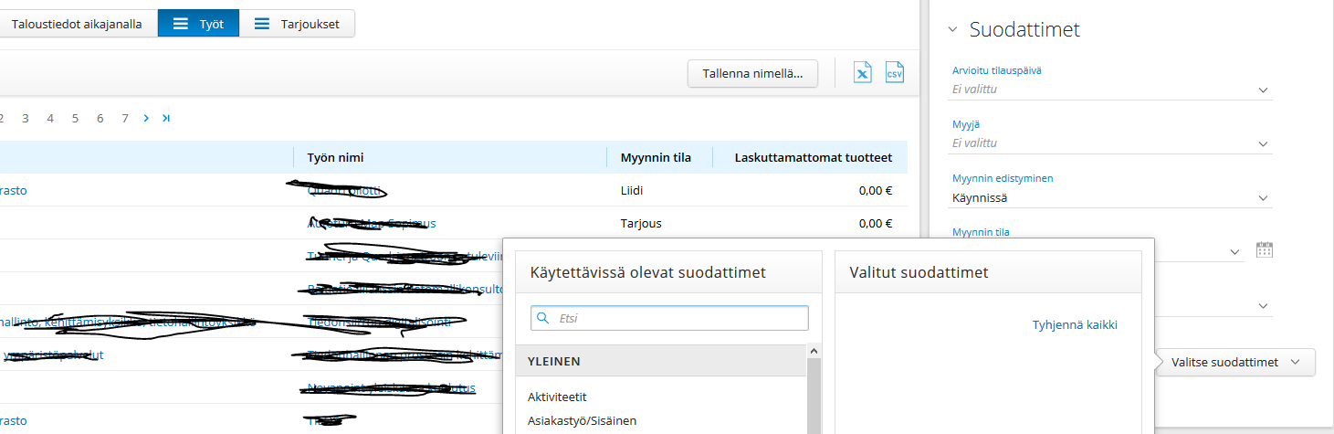This screenshot has width=1334, height=434.
Task: Select Aktiviteetit filter
Action: point(557,397)
